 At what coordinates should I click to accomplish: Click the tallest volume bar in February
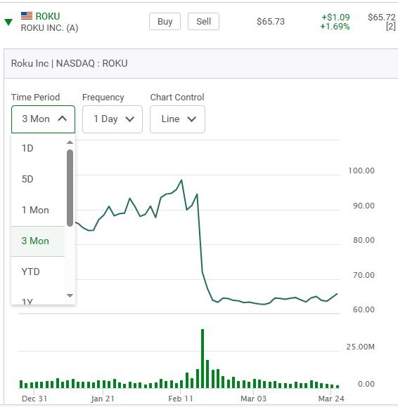[203, 359]
